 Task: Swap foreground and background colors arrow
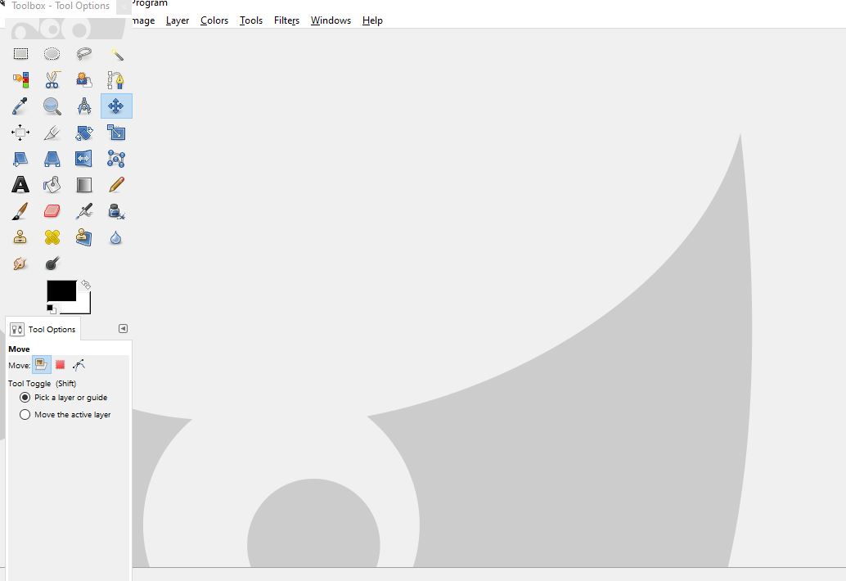coord(86,284)
